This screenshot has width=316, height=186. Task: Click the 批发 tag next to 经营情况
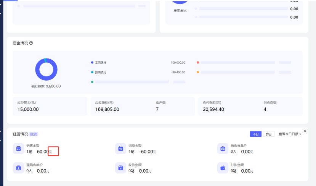coord(34,134)
